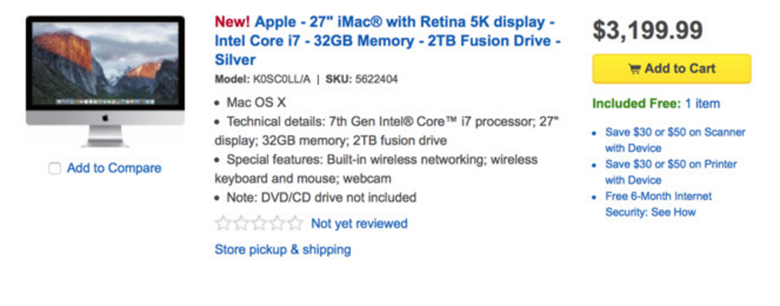The image size is (780, 306).
Task: Click the SKU number 5622404
Action: (376, 79)
